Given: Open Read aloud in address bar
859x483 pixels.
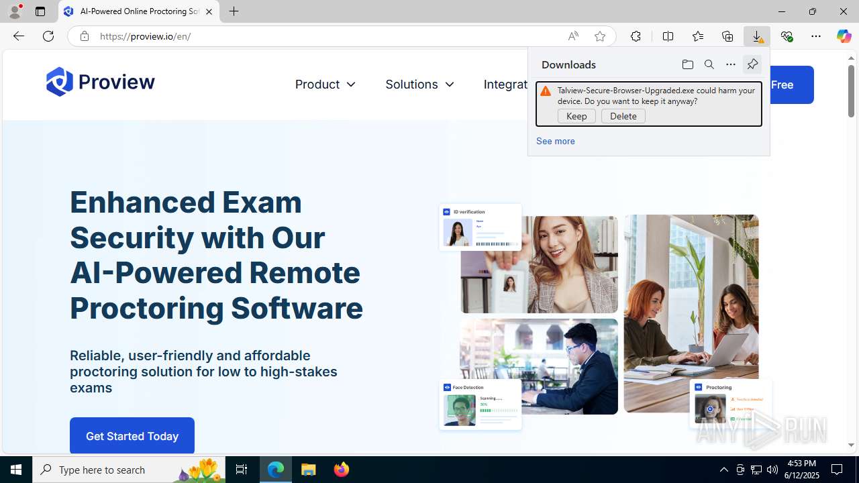Looking at the screenshot, I should (x=573, y=36).
